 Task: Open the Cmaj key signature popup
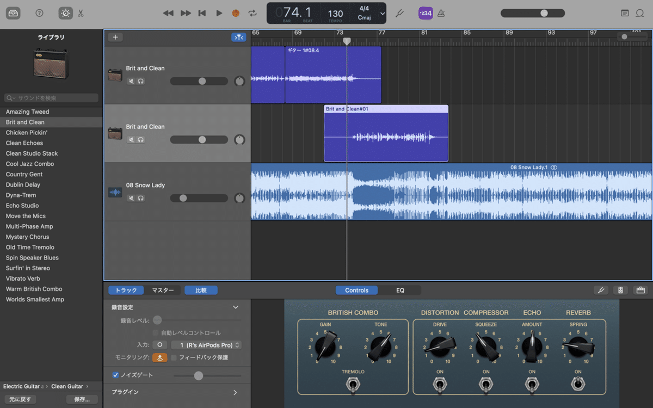(x=365, y=17)
